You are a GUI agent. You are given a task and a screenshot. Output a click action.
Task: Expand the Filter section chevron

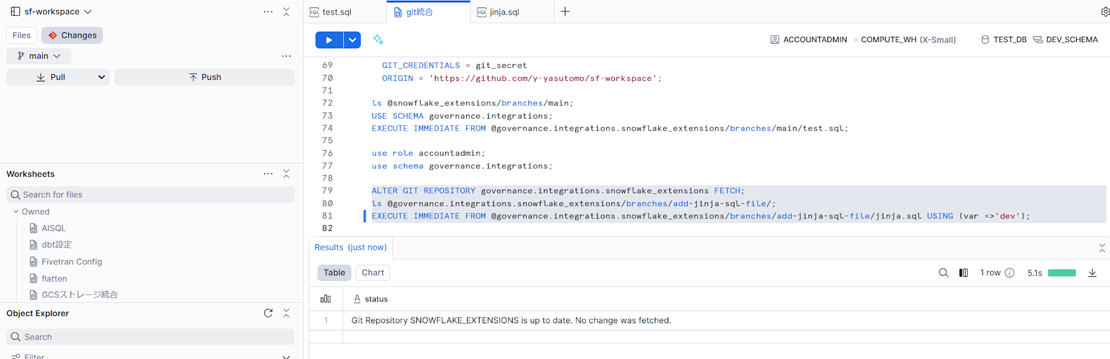point(286,356)
